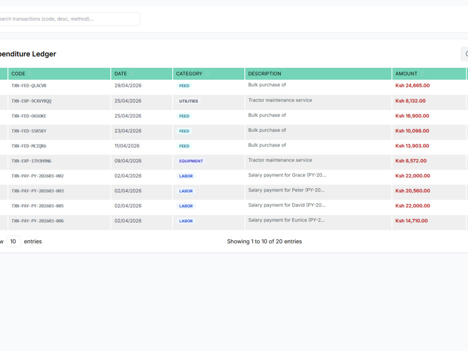Sort by the CODE column sort icon
The height and width of the screenshot is (351, 468).
(30, 74)
